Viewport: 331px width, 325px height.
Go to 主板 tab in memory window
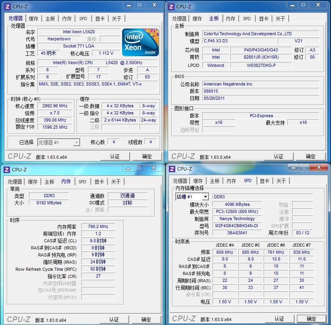click(x=49, y=182)
